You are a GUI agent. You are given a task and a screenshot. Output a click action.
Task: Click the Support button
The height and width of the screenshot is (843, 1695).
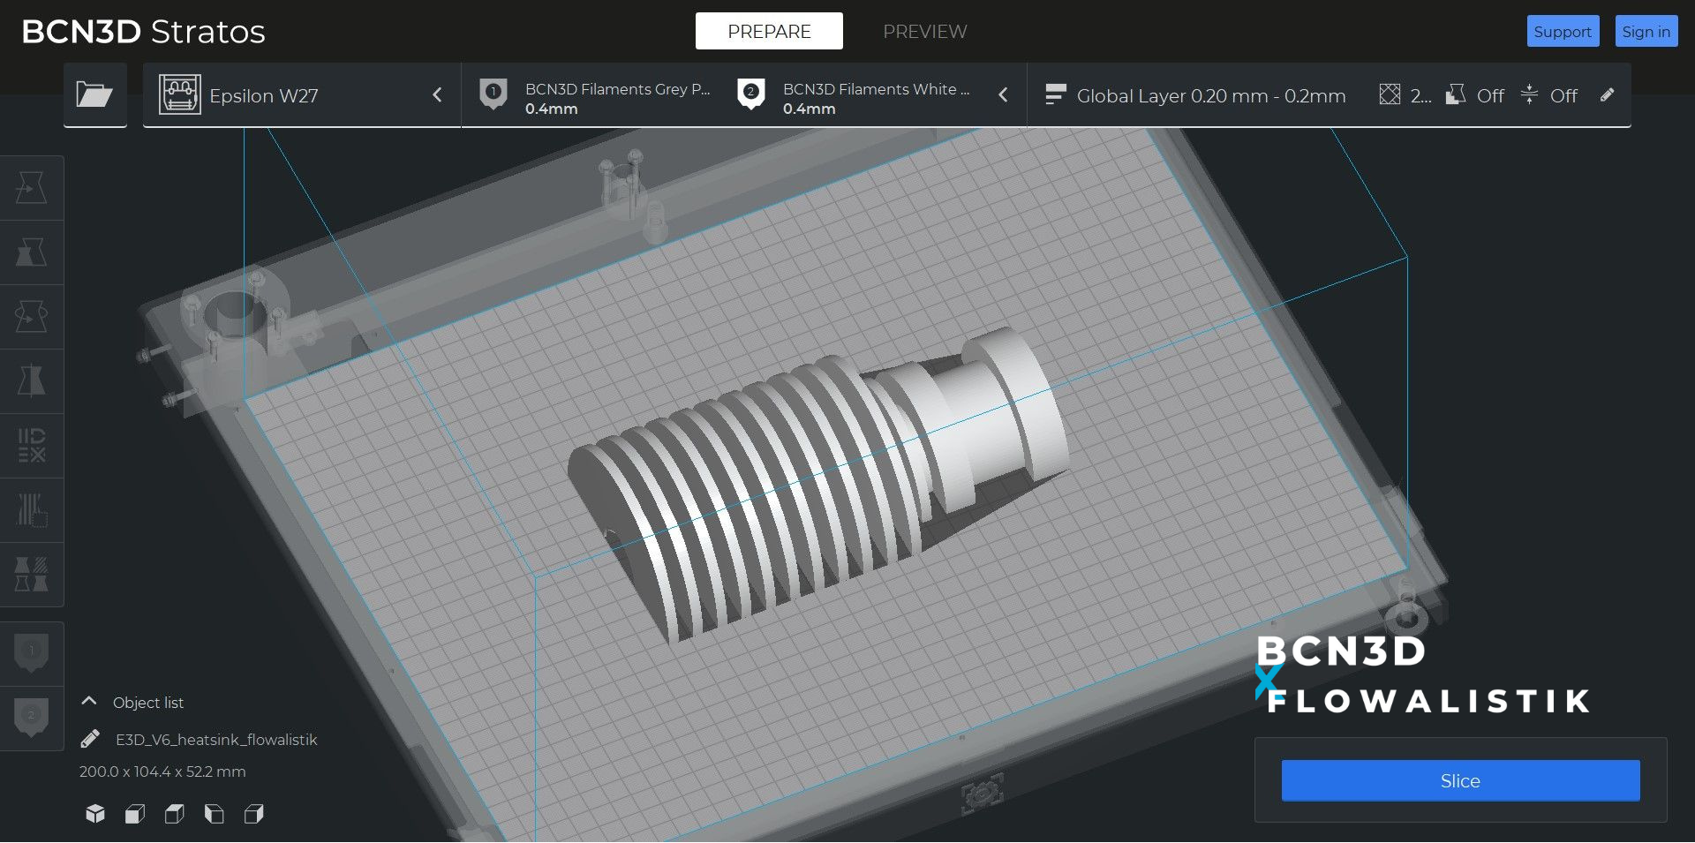tap(1563, 31)
